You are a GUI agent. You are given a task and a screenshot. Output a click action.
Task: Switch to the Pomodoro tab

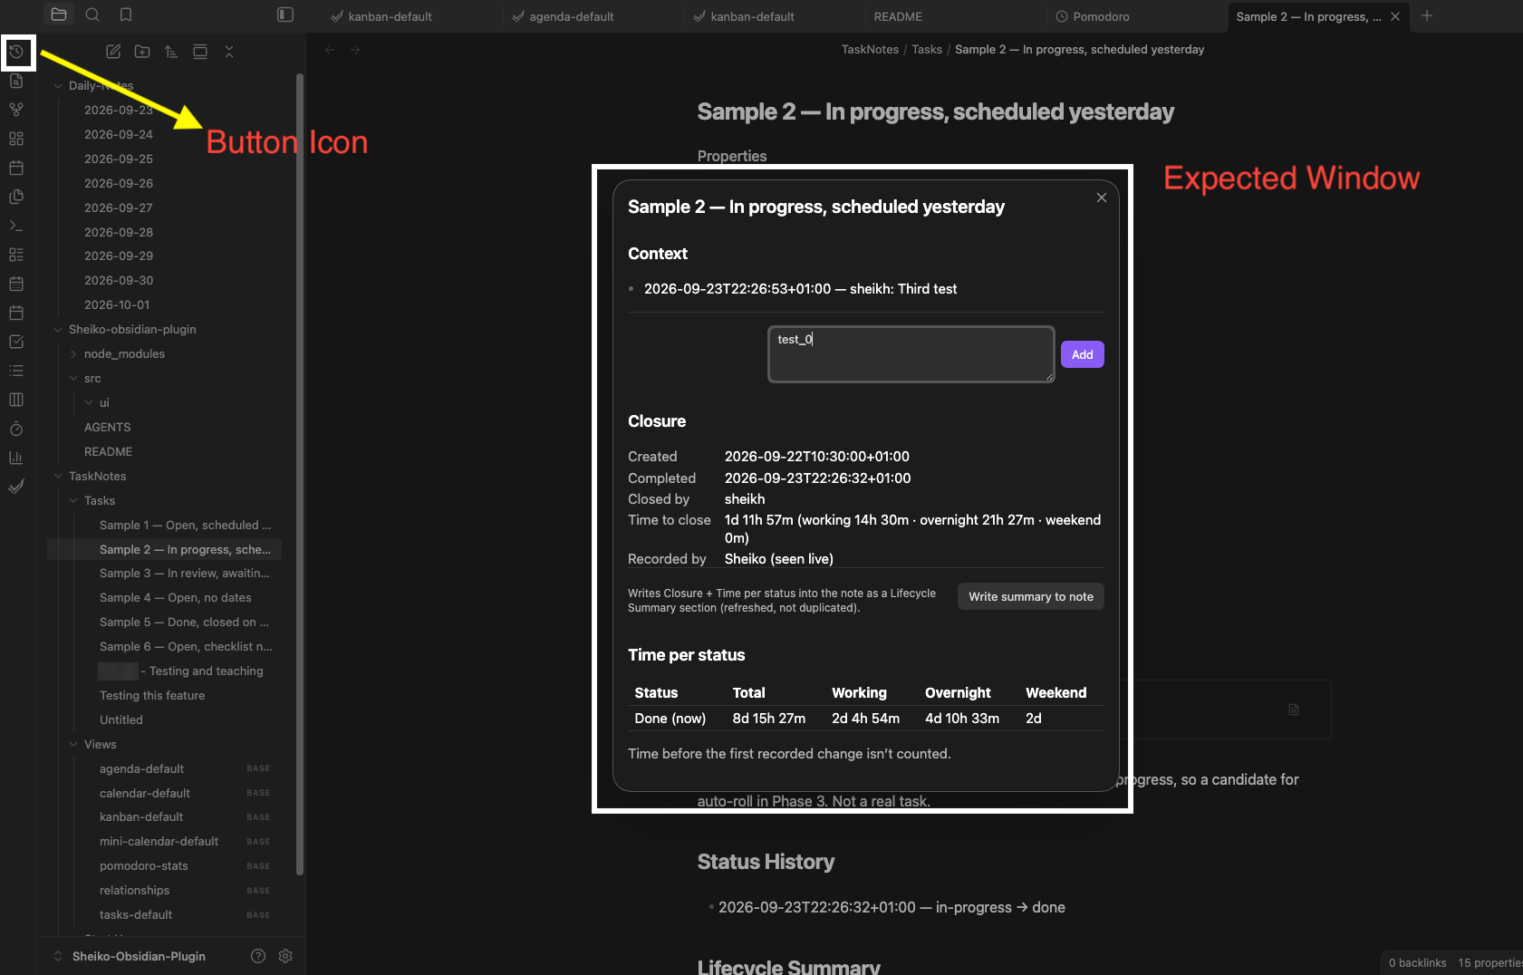tap(1092, 16)
